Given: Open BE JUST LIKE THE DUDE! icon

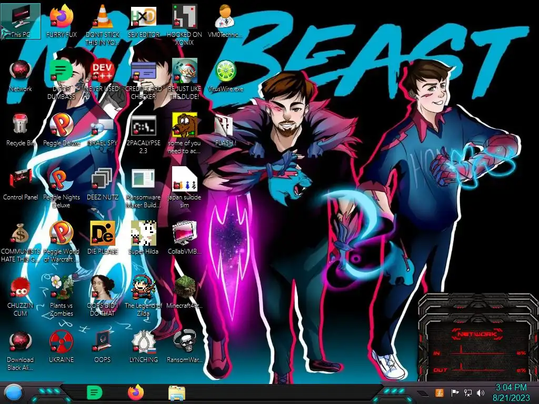Looking at the screenshot, I should [x=184, y=80].
